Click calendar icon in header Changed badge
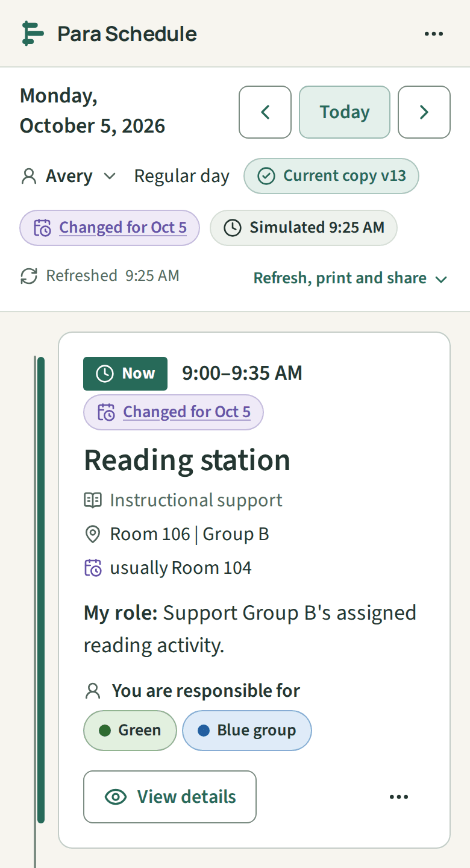 pyautogui.click(x=42, y=228)
